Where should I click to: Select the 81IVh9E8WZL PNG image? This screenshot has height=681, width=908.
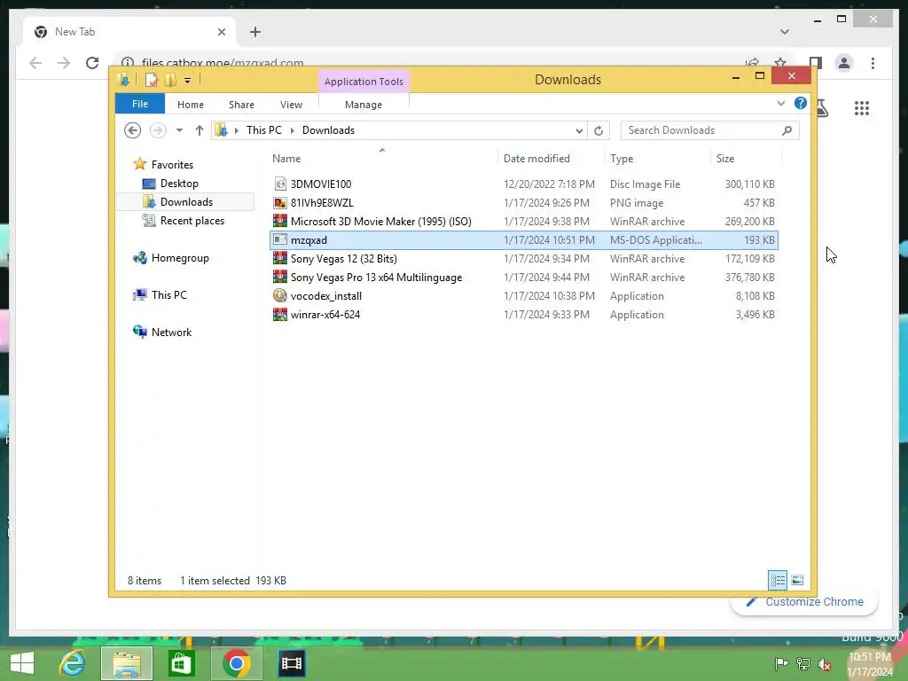tap(321, 203)
